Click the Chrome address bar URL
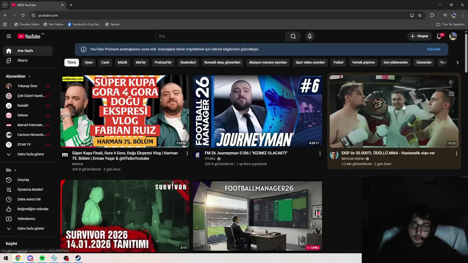Viewport: 468px width, 263px height. (x=48, y=15)
